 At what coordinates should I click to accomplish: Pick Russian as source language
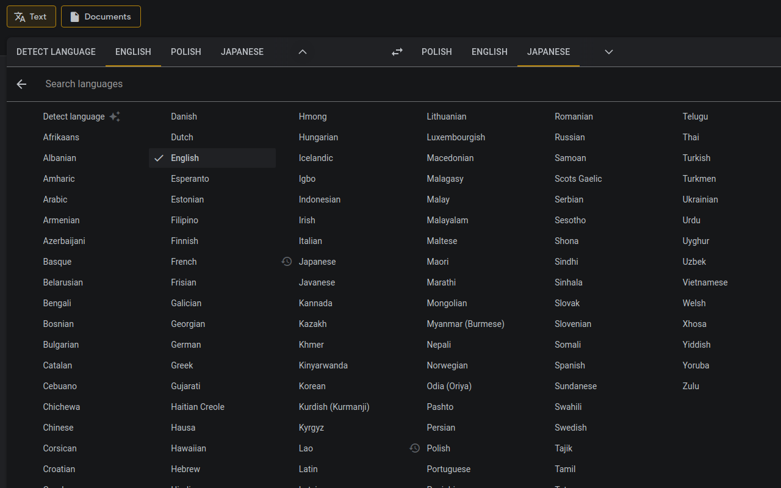click(570, 137)
